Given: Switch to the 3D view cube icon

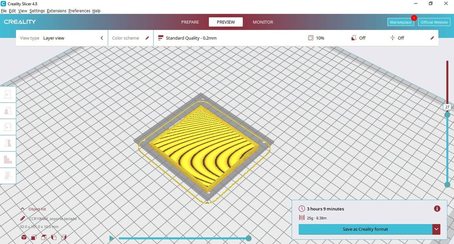Looking at the screenshot, I should point(24,238).
